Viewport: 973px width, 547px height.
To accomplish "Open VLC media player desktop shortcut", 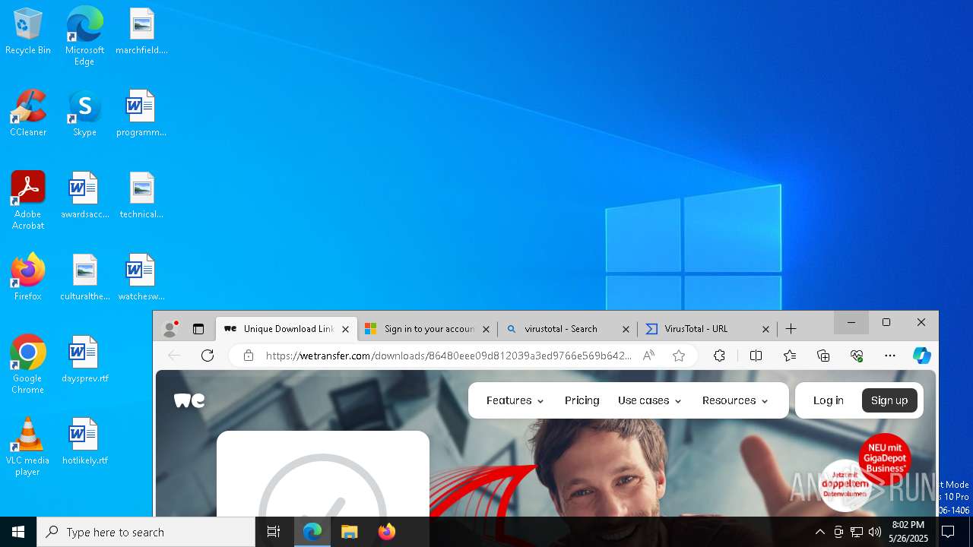I will (28, 447).
